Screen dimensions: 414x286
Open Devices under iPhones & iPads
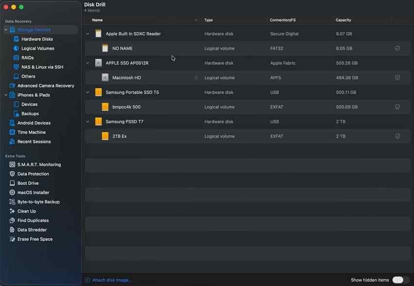(29, 104)
